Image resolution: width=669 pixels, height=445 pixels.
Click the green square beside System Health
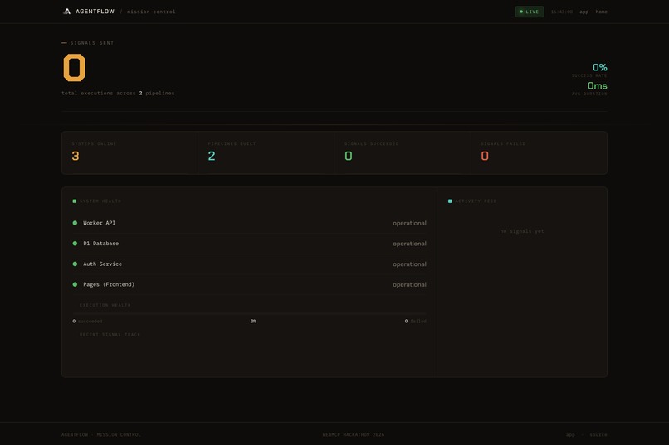[74, 201]
